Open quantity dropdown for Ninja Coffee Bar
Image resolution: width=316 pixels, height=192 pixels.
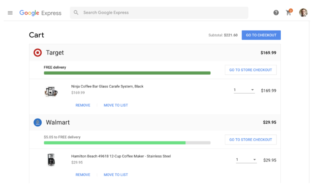[244, 90]
